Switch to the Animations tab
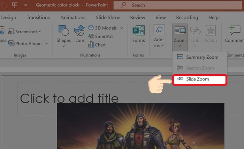Image resolution: width=244 pixels, height=149 pixels. [x=73, y=17]
